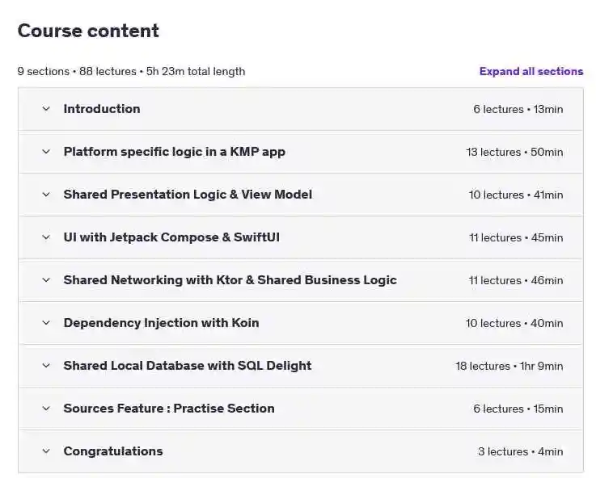Click the 18 lectures 1hr 9min label
This screenshot has height=478, width=596.
509,366
